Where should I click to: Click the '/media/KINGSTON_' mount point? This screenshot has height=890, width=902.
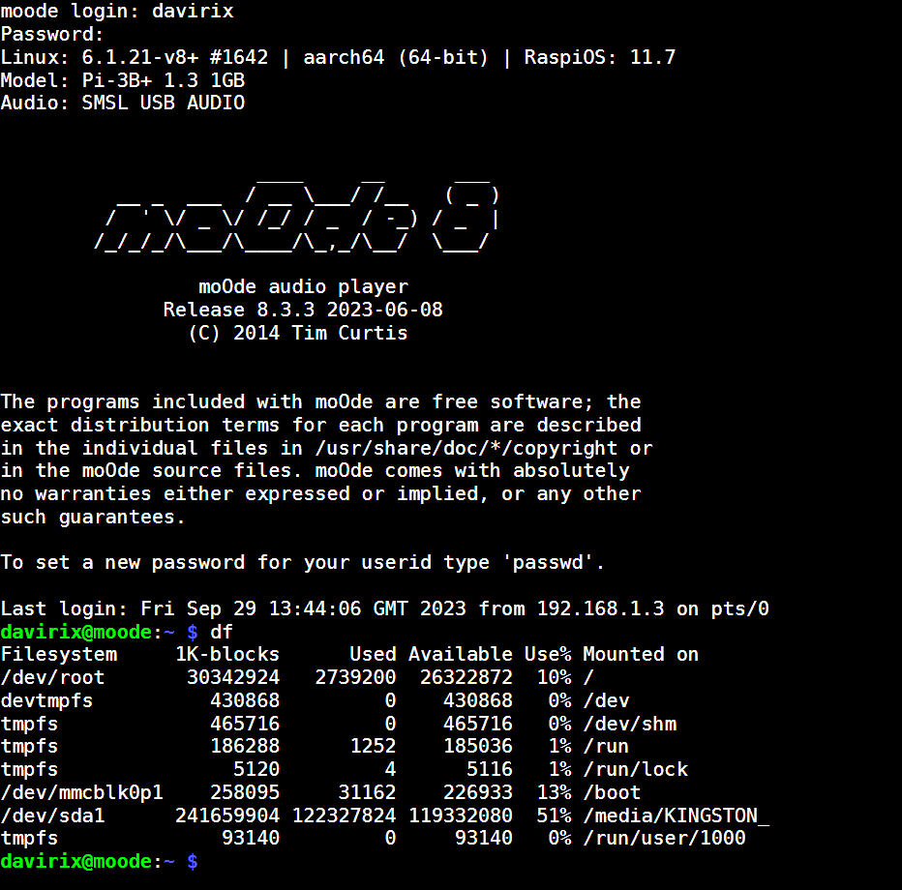click(x=676, y=816)
